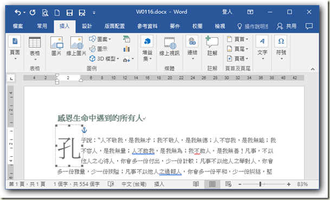Viewport: 330px width, 200px height.
Task: Click the 共用 share button
Action: point(287,26)
